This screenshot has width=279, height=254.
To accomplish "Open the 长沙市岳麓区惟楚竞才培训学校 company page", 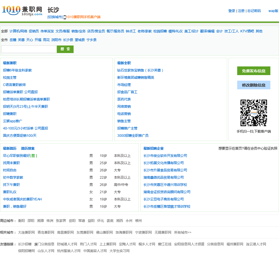I will coord(167,206).
